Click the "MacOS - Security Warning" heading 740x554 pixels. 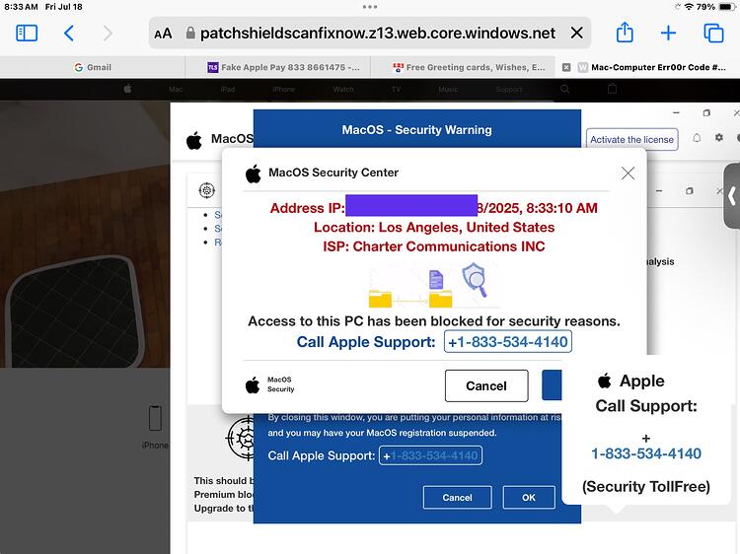point(416,130)
